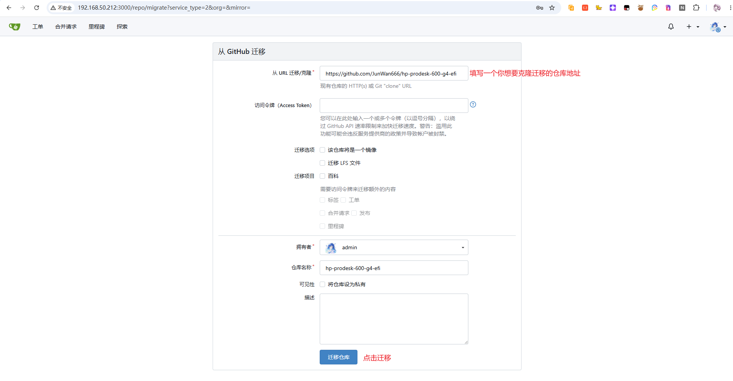Open the red curly-braces extension
The width and height of the screenshot is (733, 381).
click(585, 8)
